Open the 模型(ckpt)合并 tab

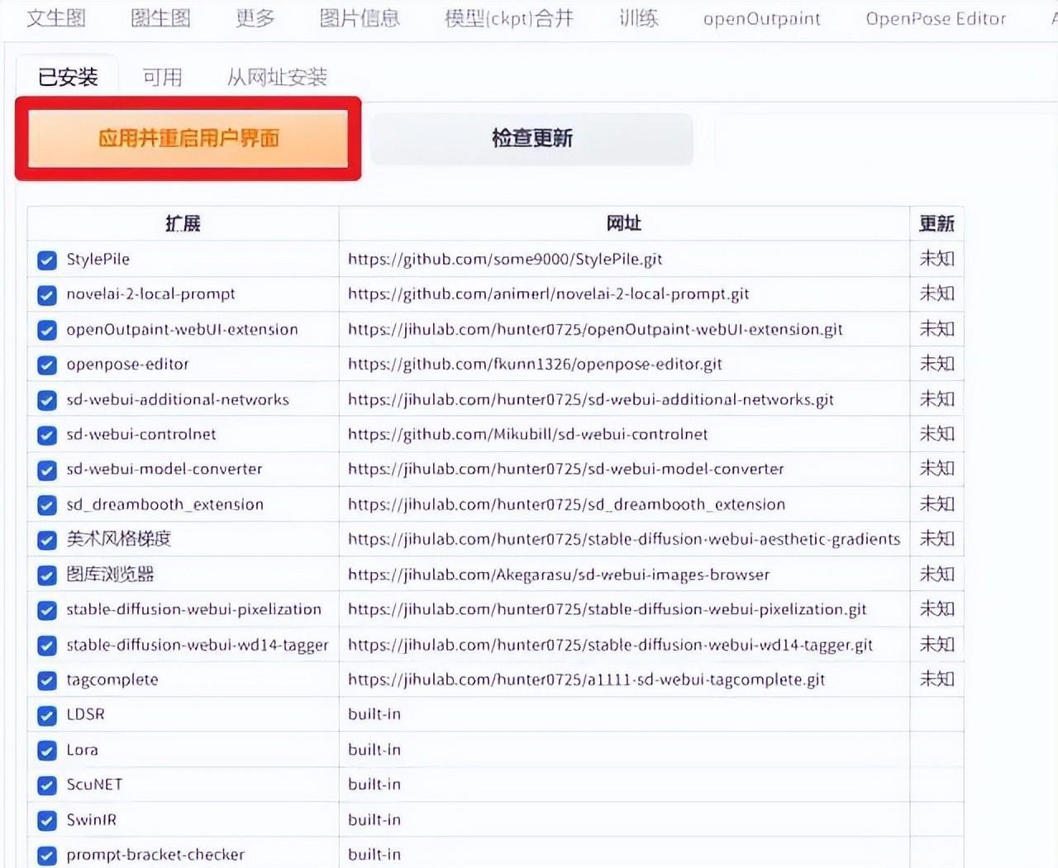(x=509, y=18)
